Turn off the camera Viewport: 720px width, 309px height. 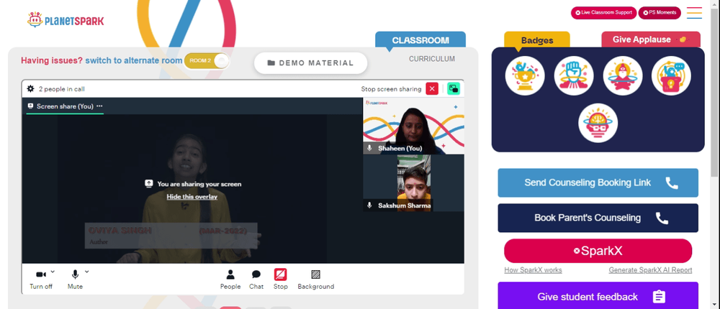tap(41, 279)
